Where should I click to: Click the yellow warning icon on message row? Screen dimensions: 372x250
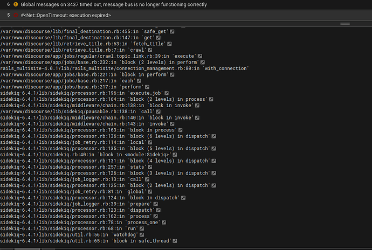[x=16, y=4]
